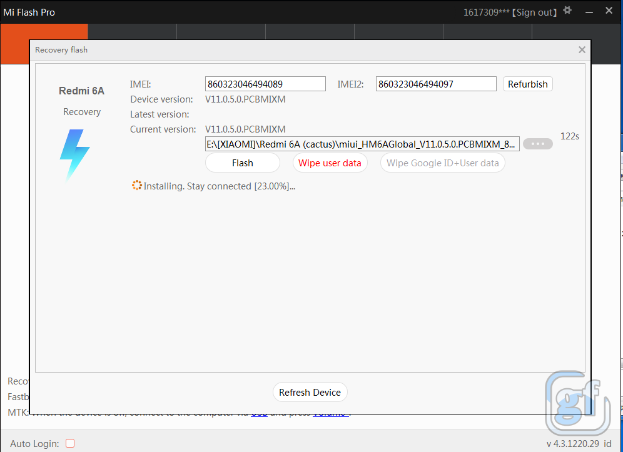Click the Flash button
Screen dimensions: 623x452
(x=242, y=163)
